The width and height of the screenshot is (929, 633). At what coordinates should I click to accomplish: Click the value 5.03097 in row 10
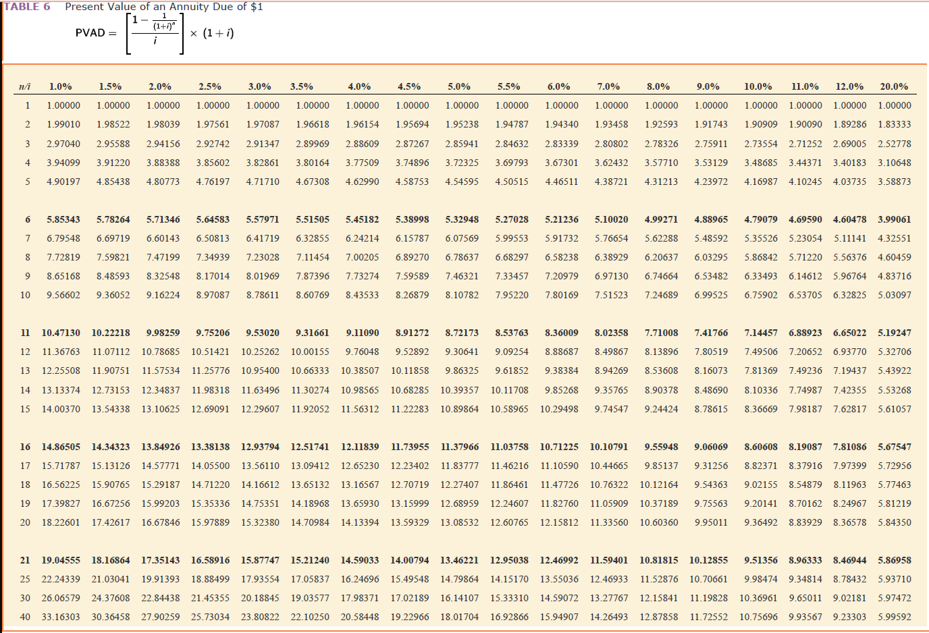point(895,295)
